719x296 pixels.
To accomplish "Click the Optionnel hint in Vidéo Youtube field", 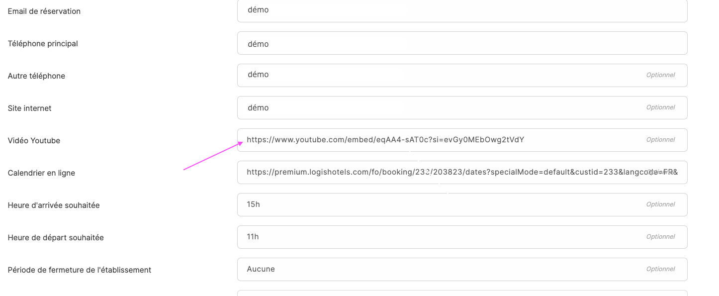I will (660, 140).
